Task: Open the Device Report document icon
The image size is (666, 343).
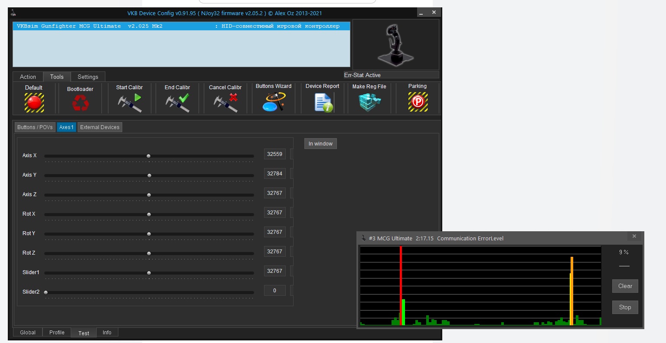Action: click(323, 103)
